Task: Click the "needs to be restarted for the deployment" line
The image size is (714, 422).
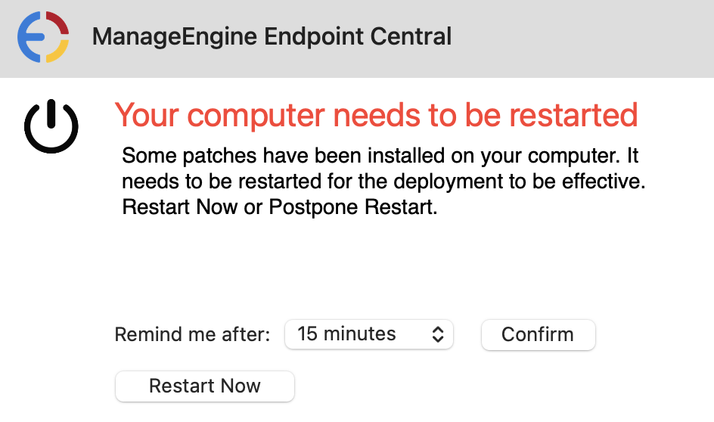Action: tap(385, 182)
